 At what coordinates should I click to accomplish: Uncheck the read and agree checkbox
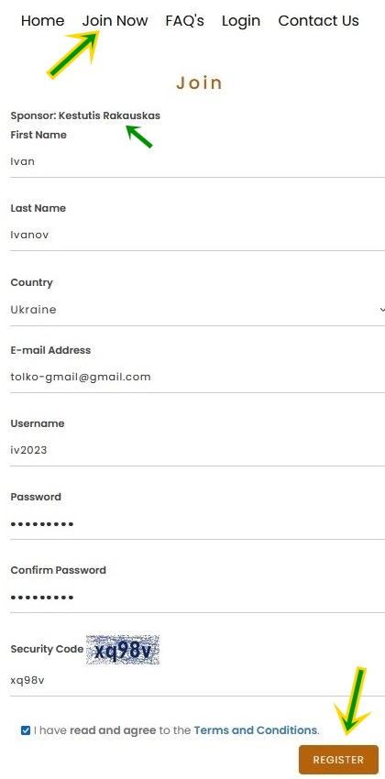click(26, 730)
